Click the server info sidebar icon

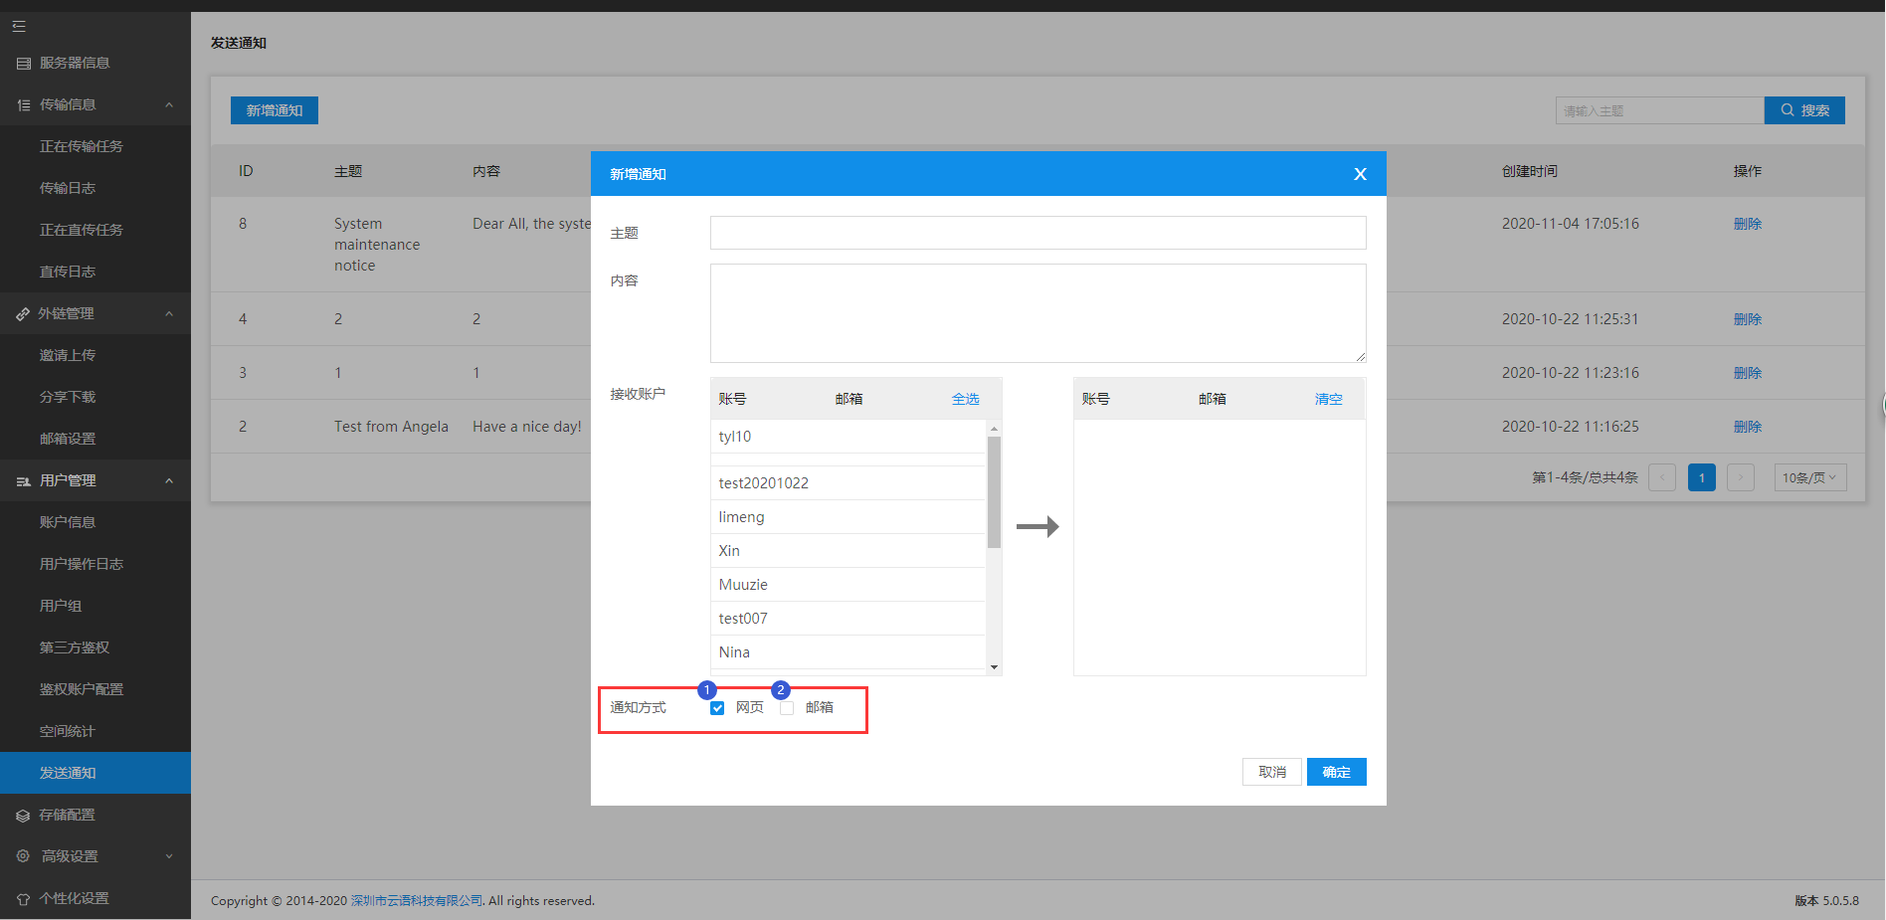tap(24, 64)
